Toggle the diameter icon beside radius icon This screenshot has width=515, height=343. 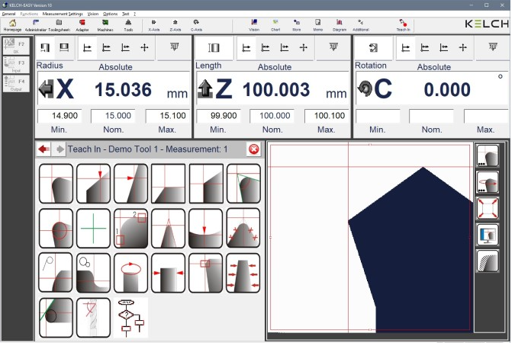pos(64,48)
